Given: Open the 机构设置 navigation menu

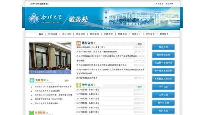Looking at the screenshot, I should pos(53,34).
